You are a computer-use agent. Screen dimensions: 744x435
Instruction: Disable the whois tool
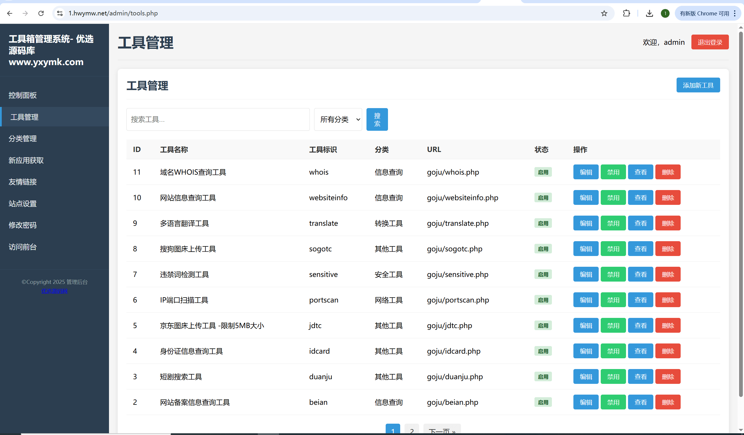point(613,172)
